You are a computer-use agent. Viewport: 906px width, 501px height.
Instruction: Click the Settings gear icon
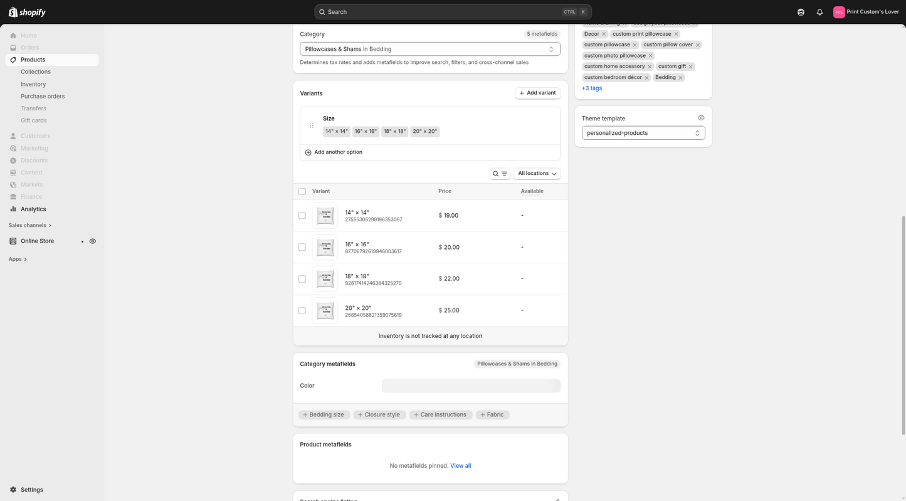pyautogui.click(x=13, y=490)
